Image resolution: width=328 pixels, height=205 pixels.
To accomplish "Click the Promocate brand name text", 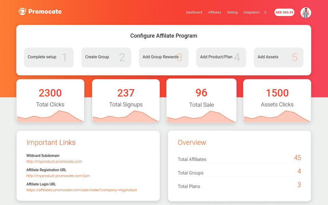I will 45,12.
